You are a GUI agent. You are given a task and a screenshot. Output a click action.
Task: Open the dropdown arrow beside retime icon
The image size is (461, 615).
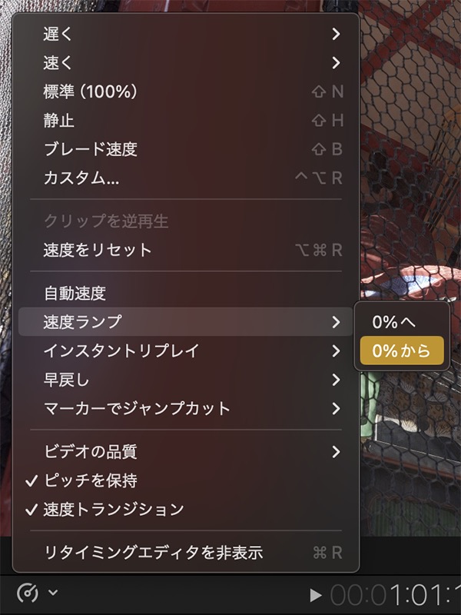tap(53, 592)
